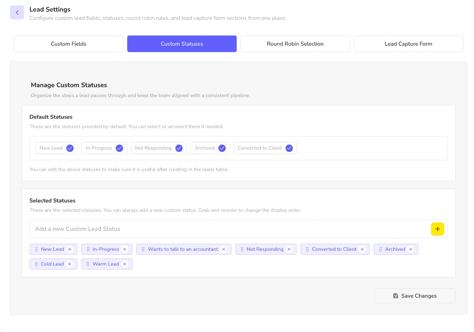Remove the Warm Lead status chip

[x=125, y=264]
